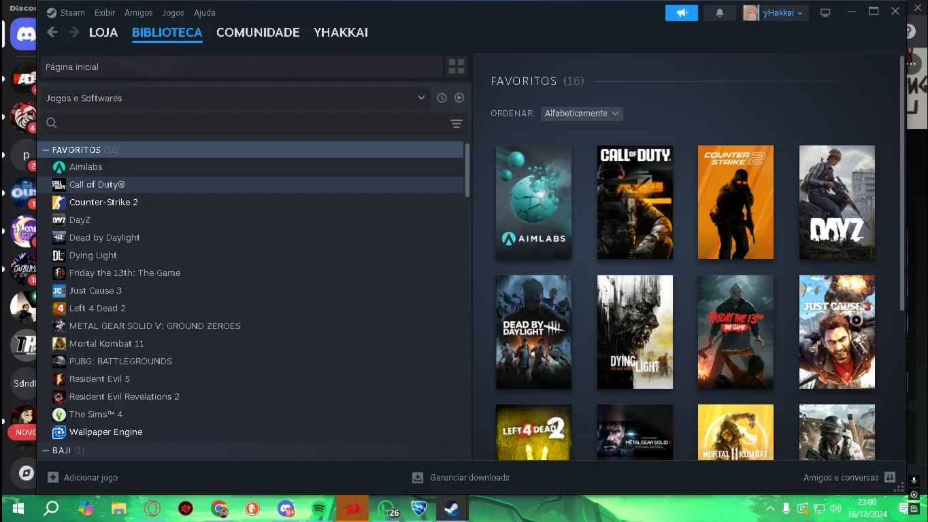Open the Ajuda menu

pyautogui.click(x=205, y=12)
